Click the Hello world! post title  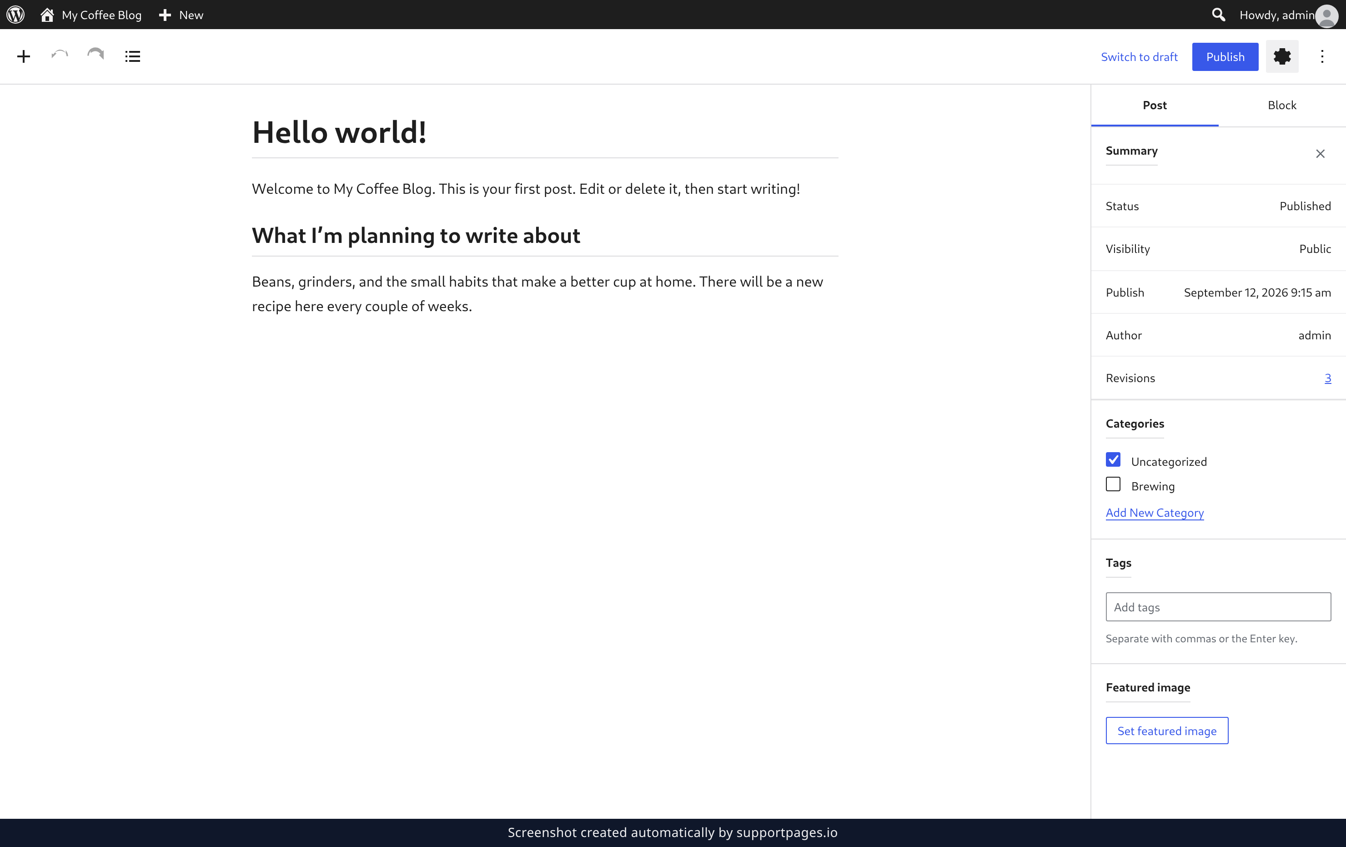coord(339,132)
